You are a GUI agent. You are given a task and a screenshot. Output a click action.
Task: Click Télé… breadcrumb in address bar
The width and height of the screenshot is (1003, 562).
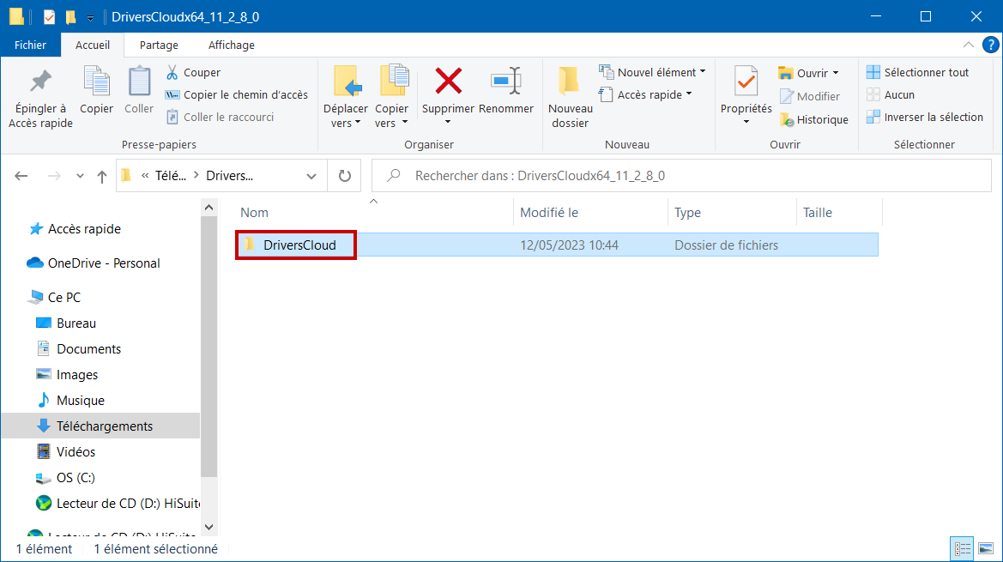[x=170, y=176]
